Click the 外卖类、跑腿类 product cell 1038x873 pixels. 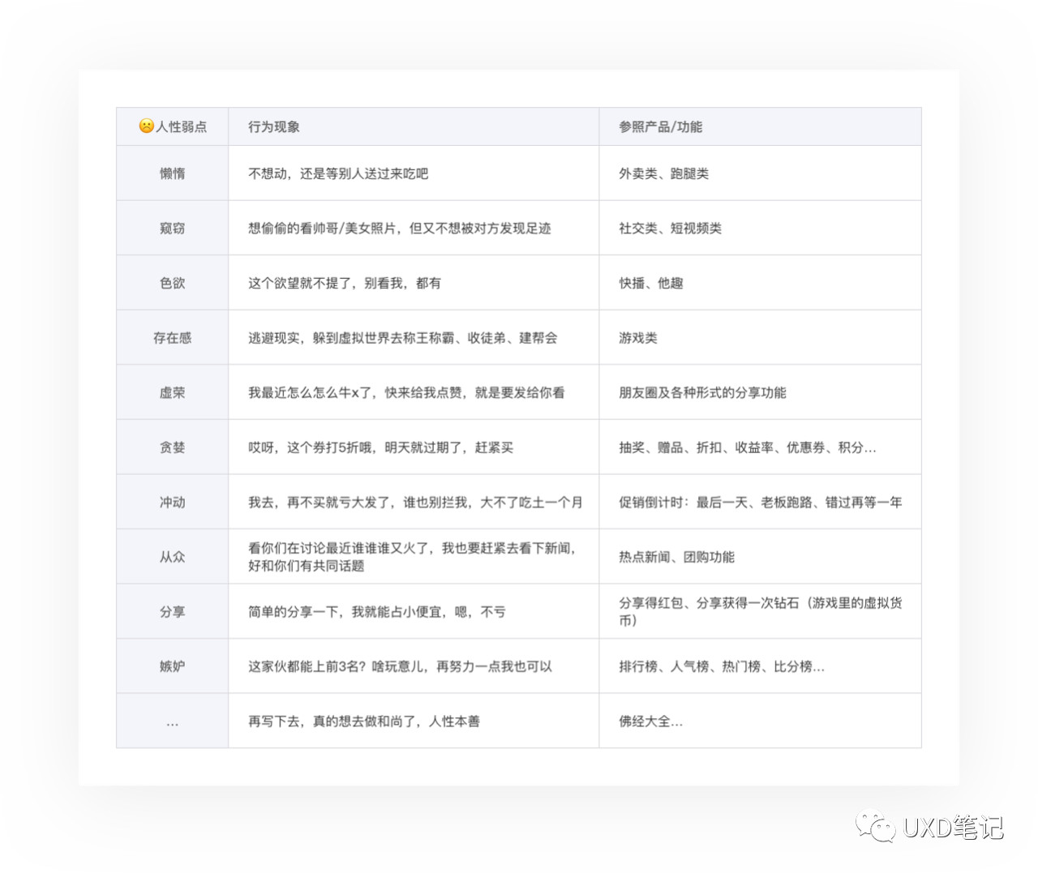coord(663,173)
